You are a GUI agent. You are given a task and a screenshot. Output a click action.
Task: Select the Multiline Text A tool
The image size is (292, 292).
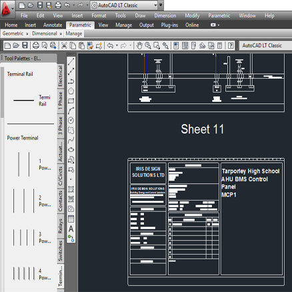(x=71, y=229)
